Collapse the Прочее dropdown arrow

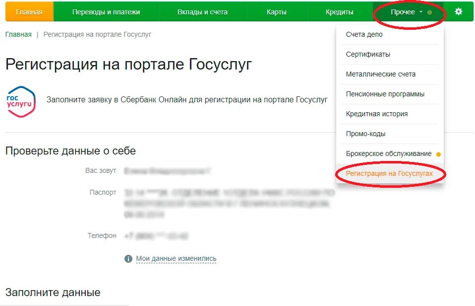[421, 12]
